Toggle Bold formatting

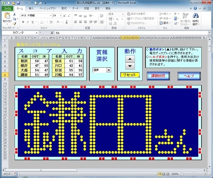point(23,22)
